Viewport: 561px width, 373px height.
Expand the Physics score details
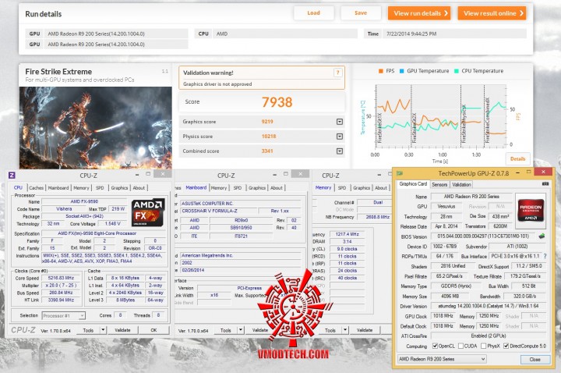340,137
